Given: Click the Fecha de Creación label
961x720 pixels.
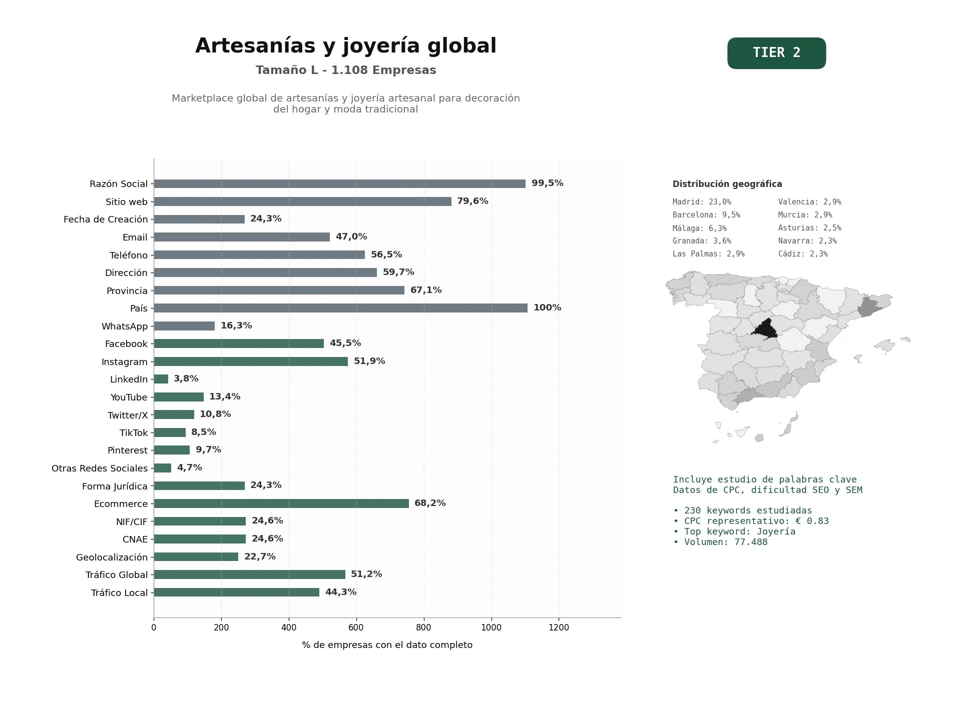Looking at the screenshot, I should 106,219.
